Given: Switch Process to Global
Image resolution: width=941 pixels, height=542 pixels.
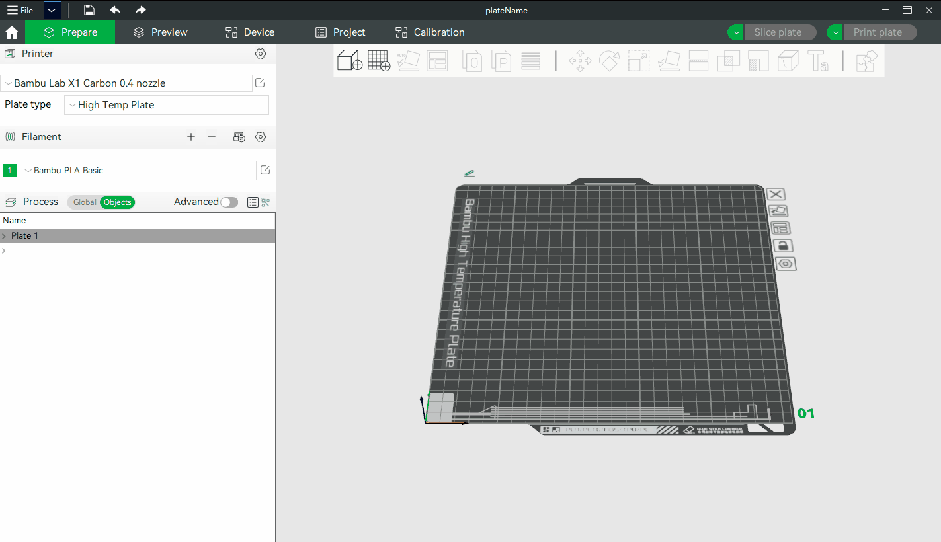Looking at the screenshot, I should click(84, 202).
